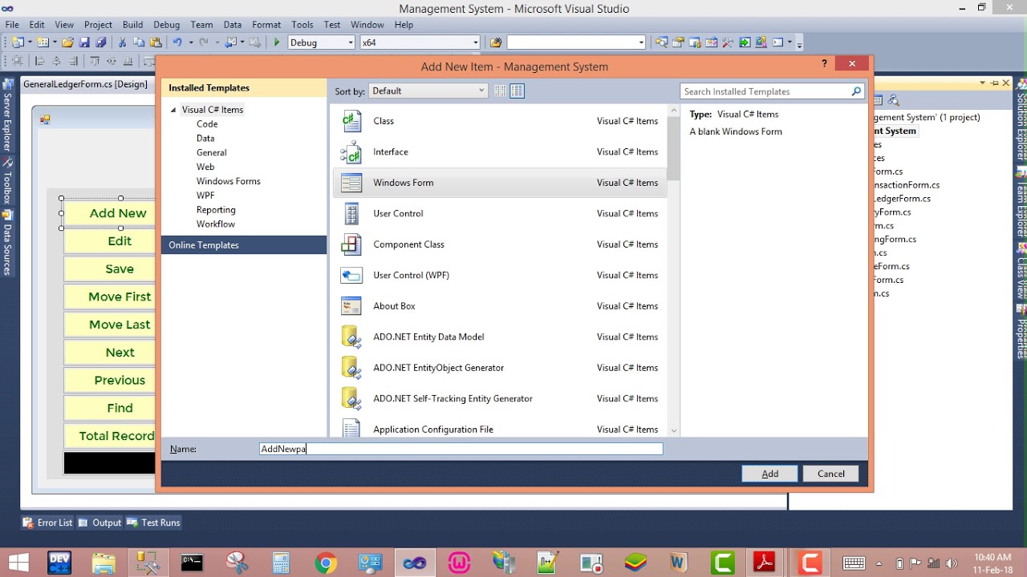Image resolution: width=1027 pixels, height=577 pixels.
Task: Click the Start Debugging green play icon
Action: tap(277, 42)
